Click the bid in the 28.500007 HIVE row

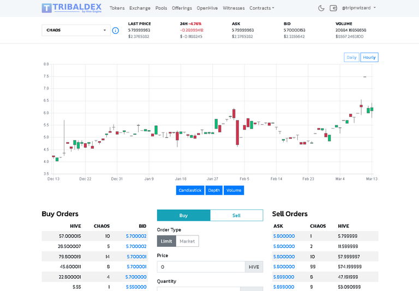[x=136, y=246]
